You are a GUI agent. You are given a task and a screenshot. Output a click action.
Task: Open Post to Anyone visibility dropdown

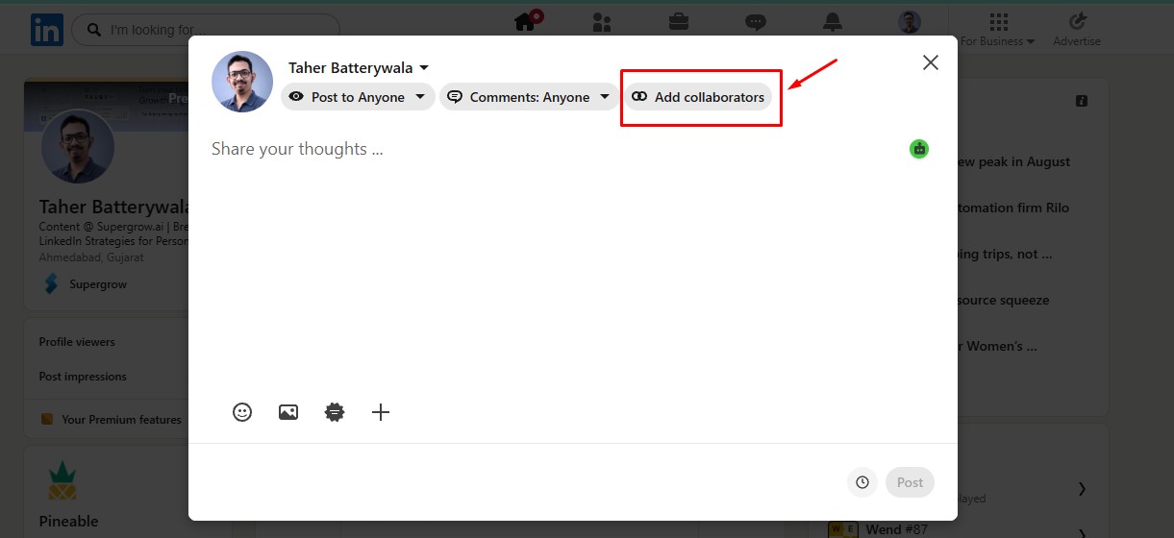(x=358, y=97)
